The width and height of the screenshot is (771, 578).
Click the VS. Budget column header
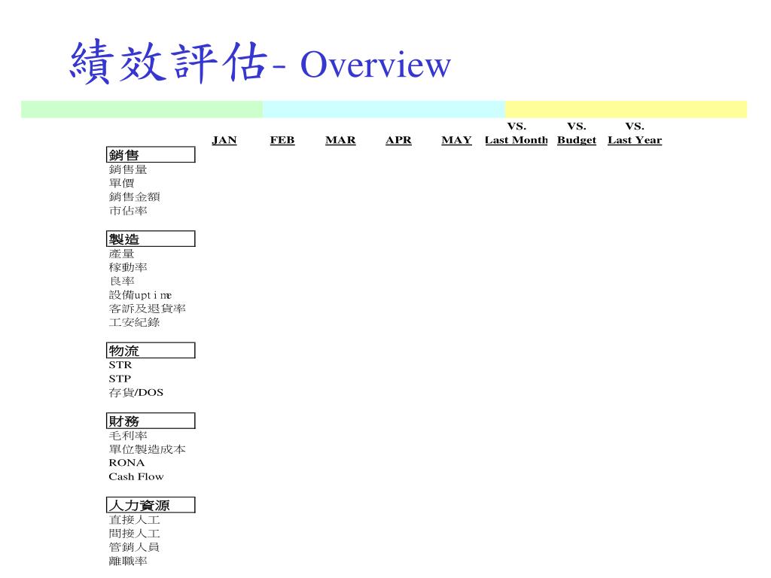point(576,133)
